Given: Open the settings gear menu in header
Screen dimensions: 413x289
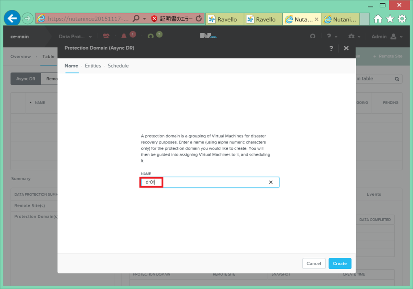Looking at the screenshot, I should 354,36.
